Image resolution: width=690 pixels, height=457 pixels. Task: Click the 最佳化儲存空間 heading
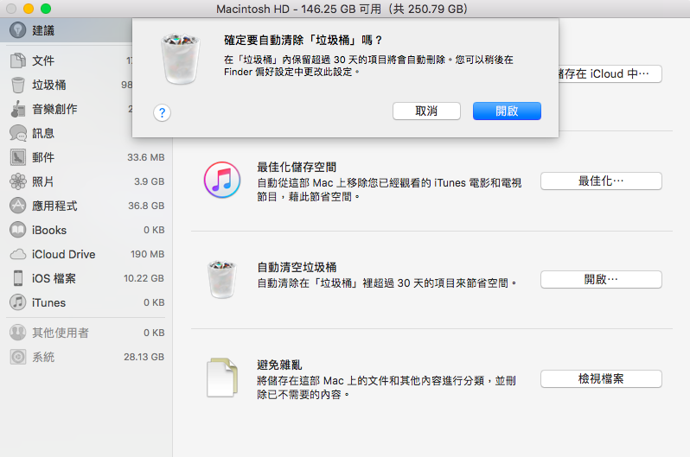click(297, 167)
